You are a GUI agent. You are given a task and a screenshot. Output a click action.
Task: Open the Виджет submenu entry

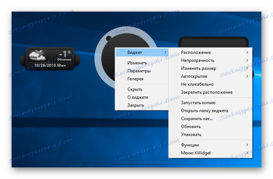[142, 52]
